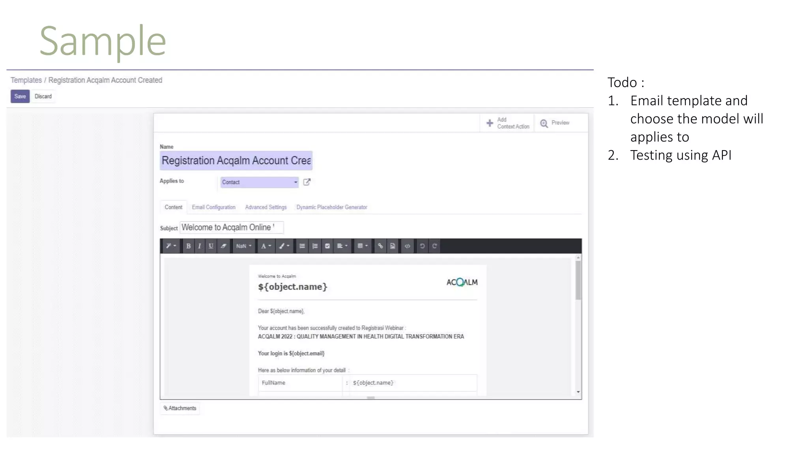The image size is (808, 454).
Task: Click the eraser remove-format icon
Action: [x=224, y=246]
